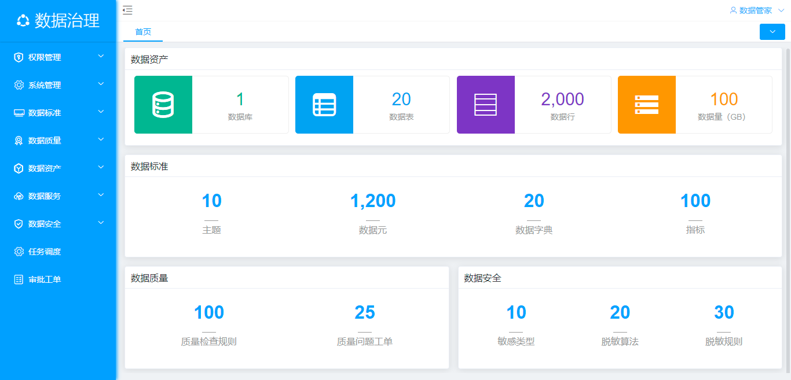Click the 数据元 count of 1,200
The image size is (791, 380).
pyautogui.click(x=373, y=201)
